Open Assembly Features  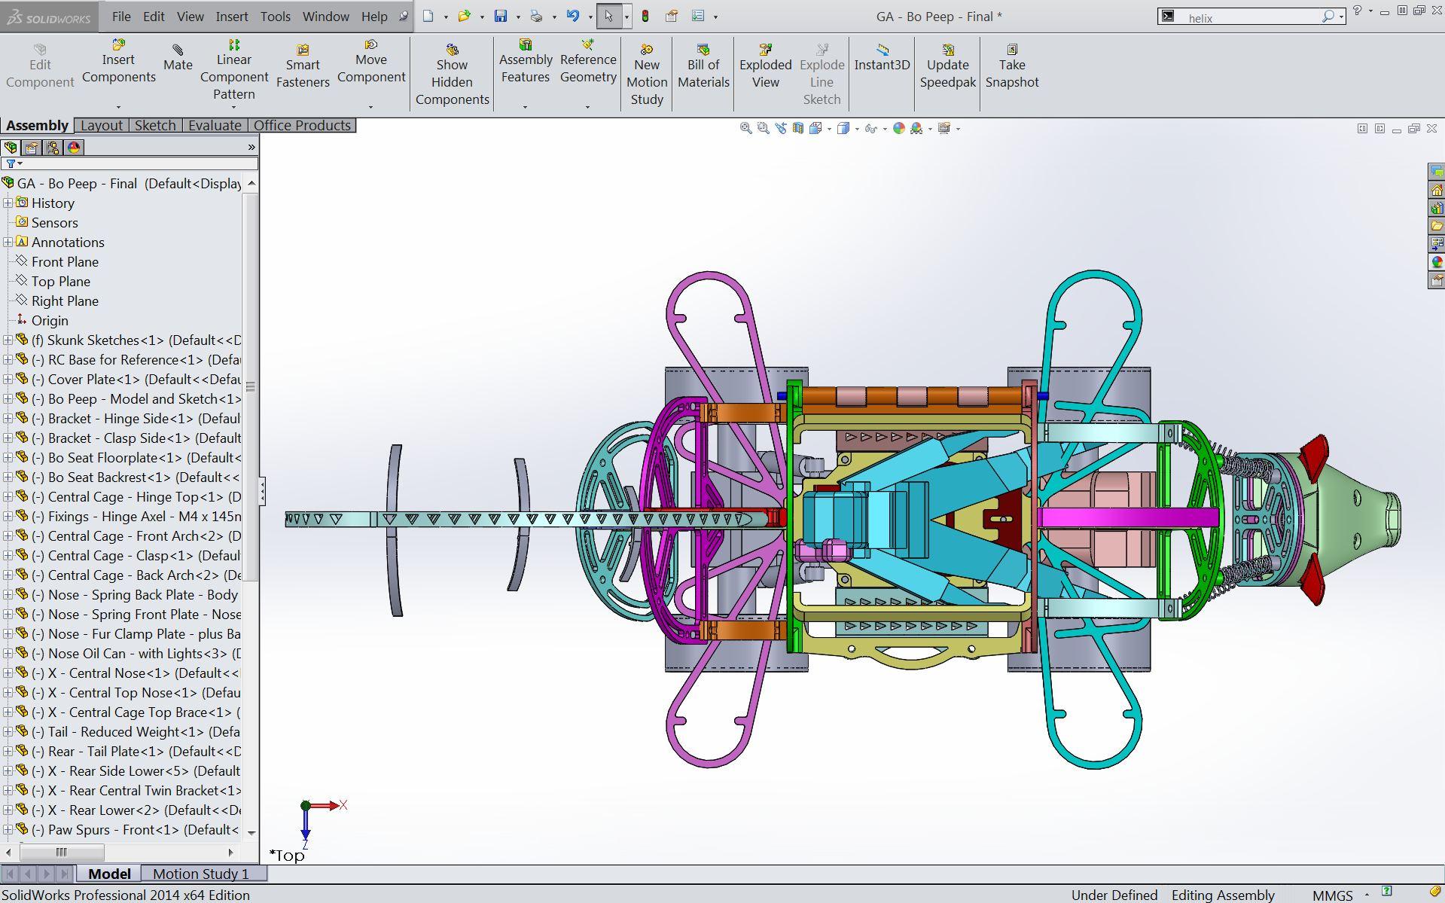(x=526, y=62)
